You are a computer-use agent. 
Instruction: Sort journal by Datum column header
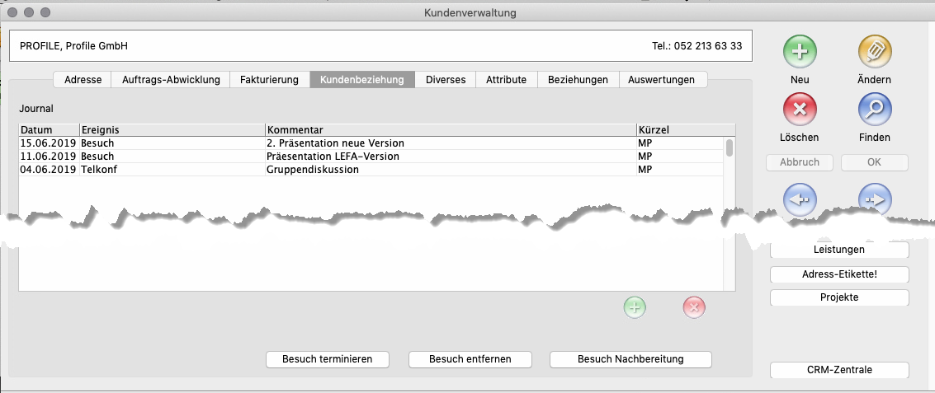point(48,130)
